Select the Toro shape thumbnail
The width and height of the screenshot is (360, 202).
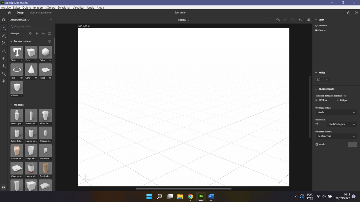click(17, 70)
